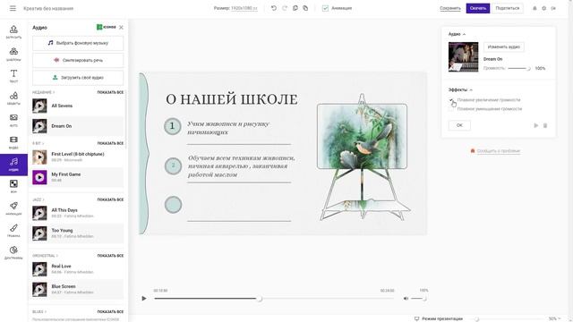Show all tracks in 8 BIT category
This screenshot has height=322, width=573.
pyautogui.click(x=110, y=143)
